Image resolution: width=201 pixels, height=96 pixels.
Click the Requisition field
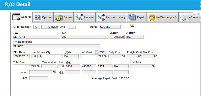click(49, 66)
